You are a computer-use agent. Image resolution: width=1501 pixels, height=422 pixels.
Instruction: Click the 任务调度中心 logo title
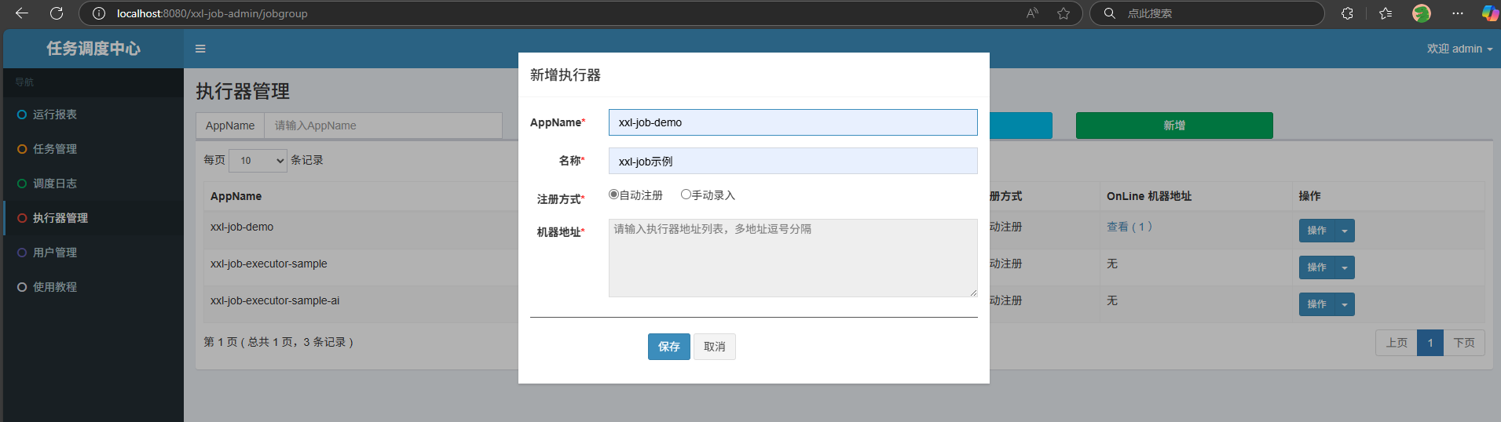tap(93, 49)
